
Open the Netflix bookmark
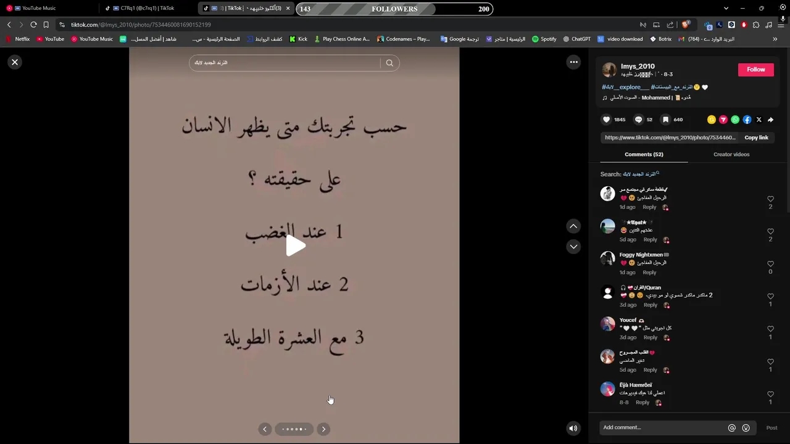coord(18,39)
